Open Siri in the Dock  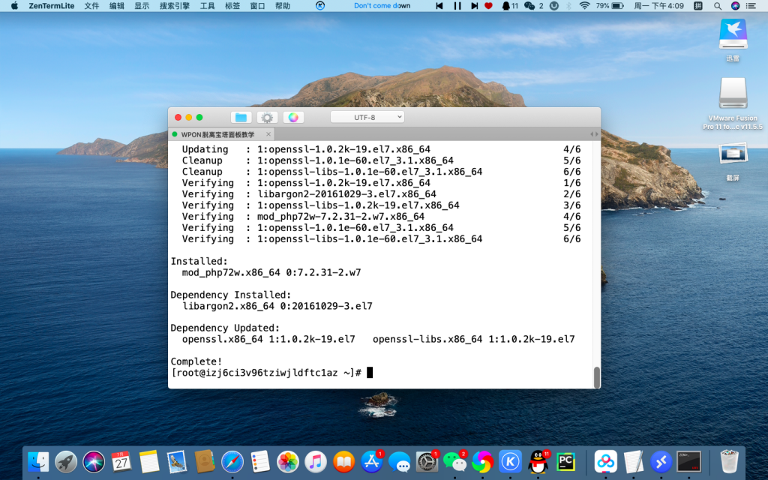94,462
